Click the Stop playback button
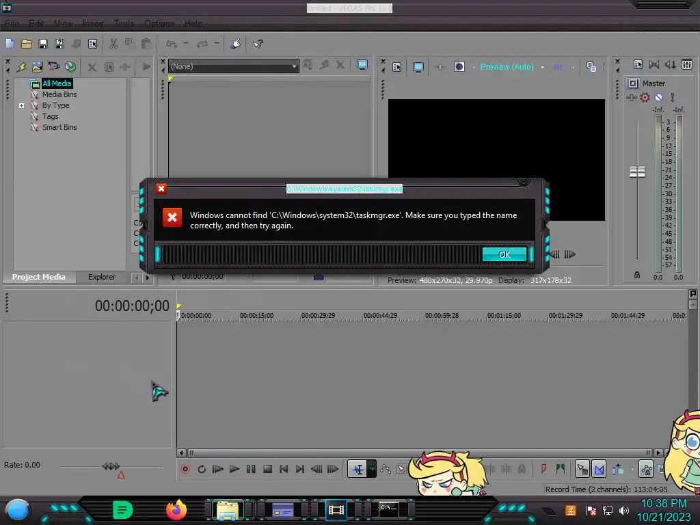The width and height of the screenshot is (700, 525). coord(267,469)
